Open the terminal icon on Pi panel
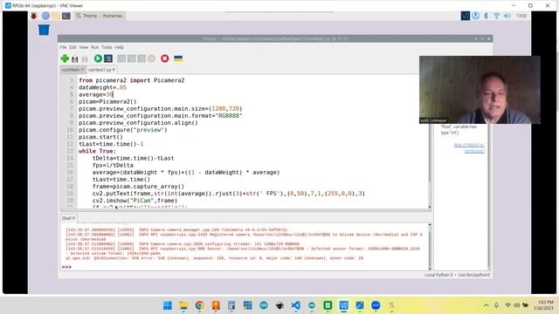559x314 pixels. [x=66, y=16]
